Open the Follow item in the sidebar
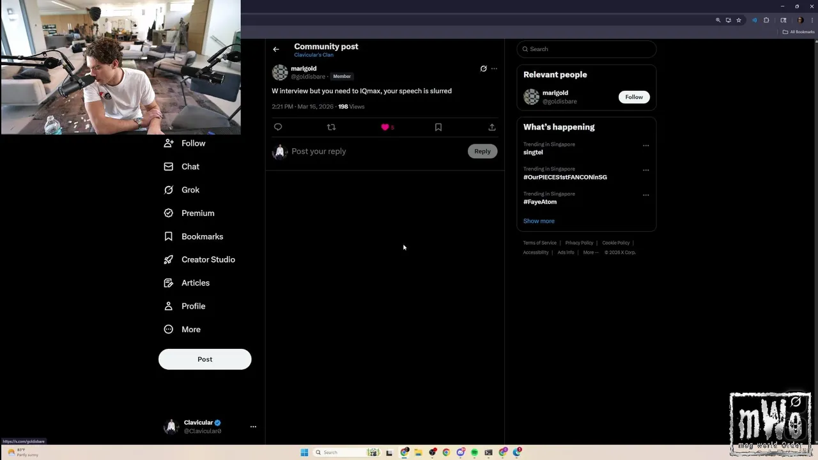The width and height of the screenshot is (818, 460). pyautogui.click(x=185, y=143)
